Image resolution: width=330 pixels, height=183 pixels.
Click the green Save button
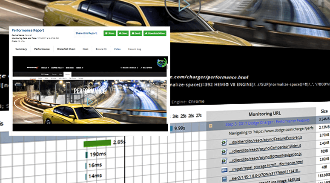[123, 33]
